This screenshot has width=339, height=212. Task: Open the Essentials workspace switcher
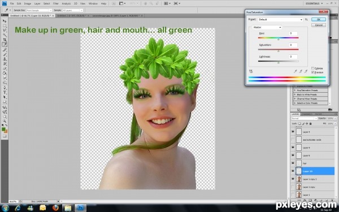click(x=314, y=3)
